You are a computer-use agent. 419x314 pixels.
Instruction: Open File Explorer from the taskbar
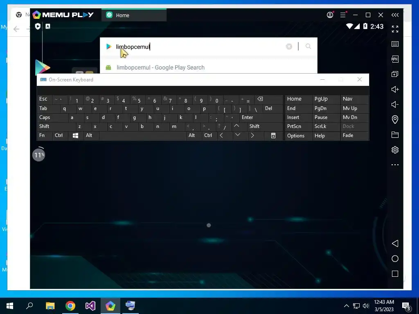click(50, 306)
